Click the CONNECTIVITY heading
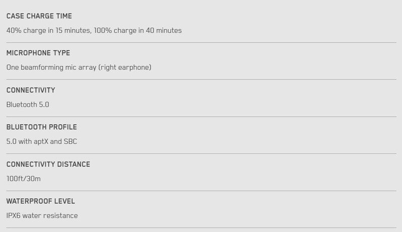 (x=31, y=90)
